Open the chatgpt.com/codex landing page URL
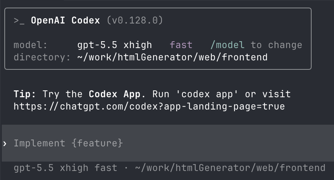This screenshot has width=334, height=180. click(149, 107)
